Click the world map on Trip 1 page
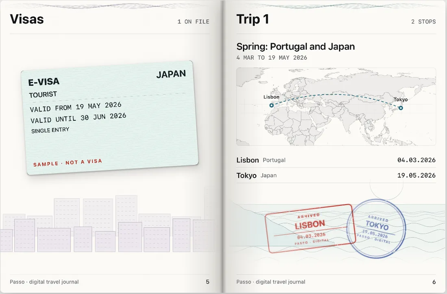Screen dimensions: 447x294 point(336,107)
